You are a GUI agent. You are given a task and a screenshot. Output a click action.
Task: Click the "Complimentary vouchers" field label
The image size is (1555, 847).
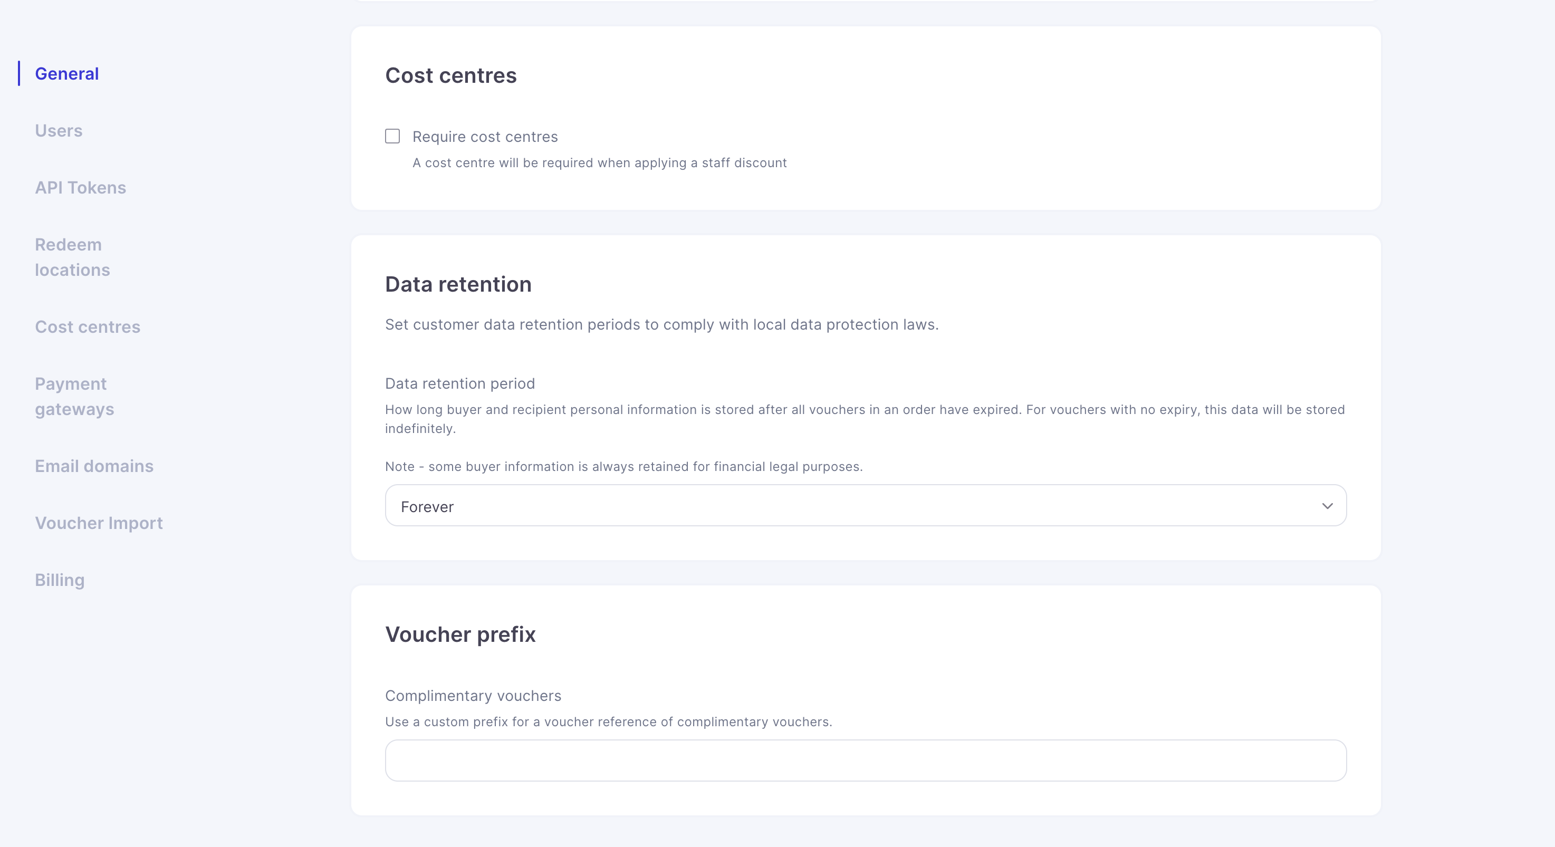[473, 696]
